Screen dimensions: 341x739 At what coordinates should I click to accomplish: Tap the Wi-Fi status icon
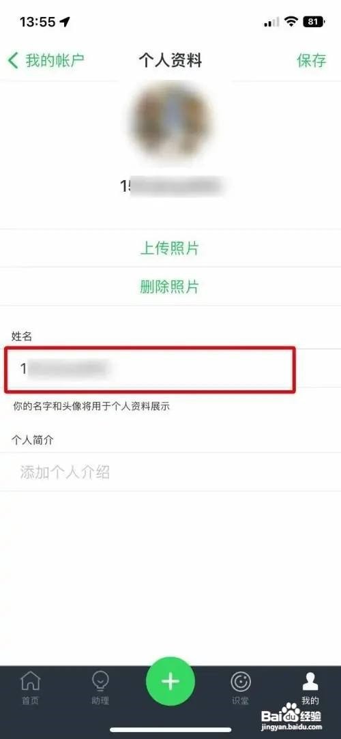click(292, 21)
